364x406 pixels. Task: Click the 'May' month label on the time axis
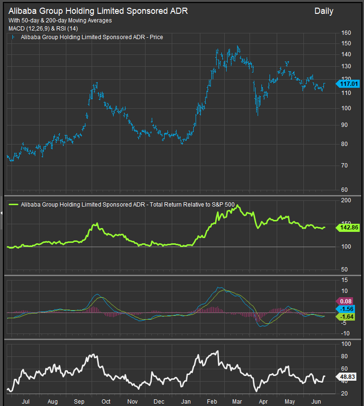coord(290,402)
